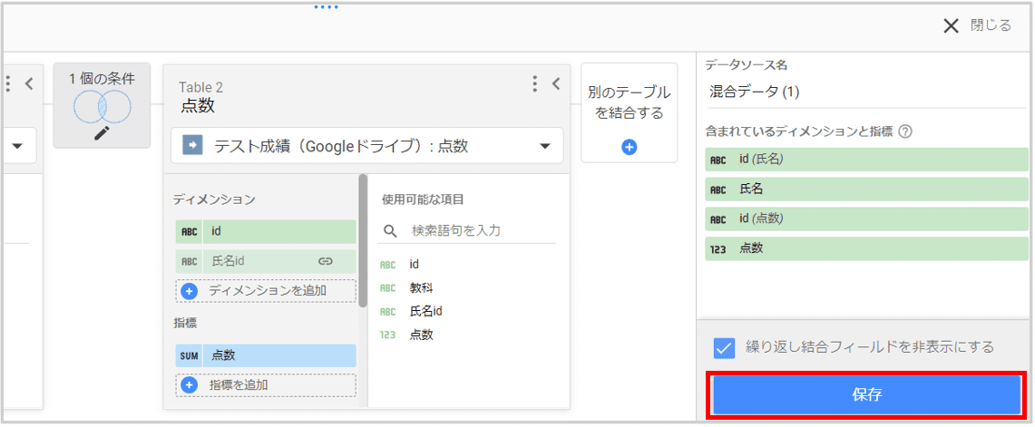Toggle 繰り返し結合フィールドを非表示にする checkbox

coord(724,347)
